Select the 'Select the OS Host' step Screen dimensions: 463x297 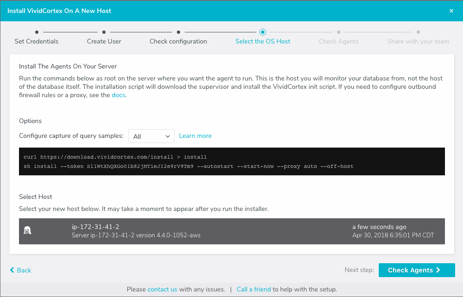tap(263, 41)
